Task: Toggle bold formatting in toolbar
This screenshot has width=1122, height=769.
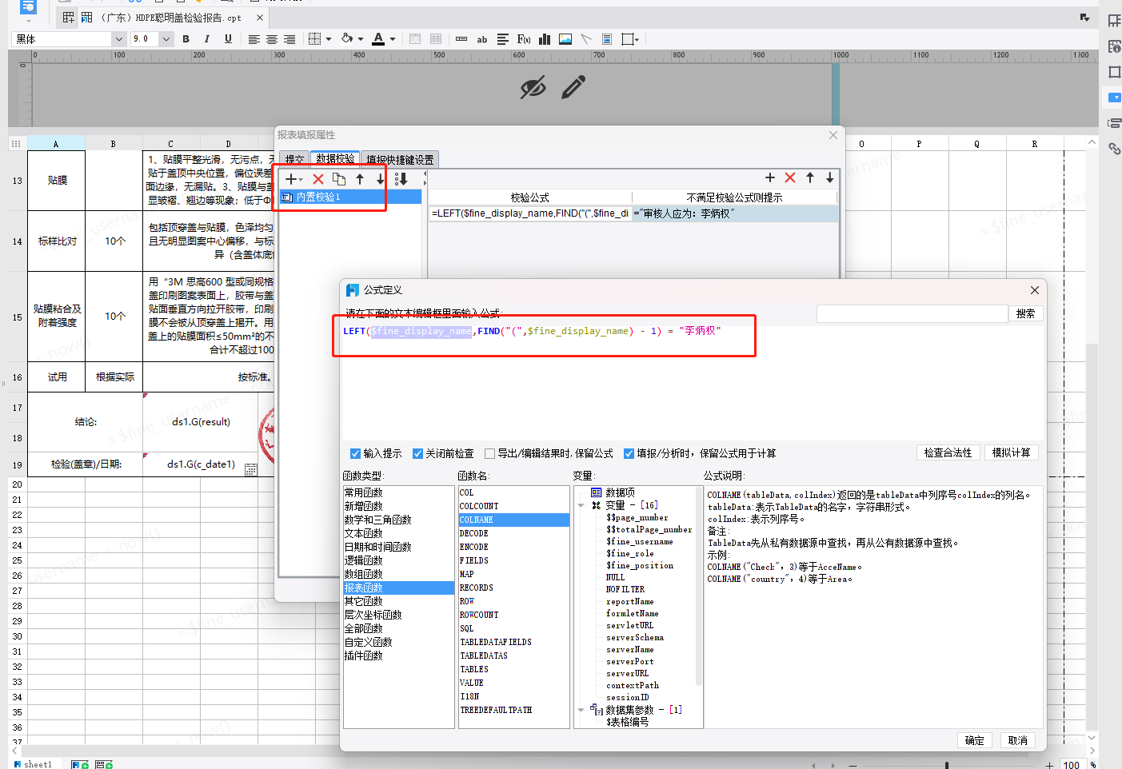Action: 186,39
